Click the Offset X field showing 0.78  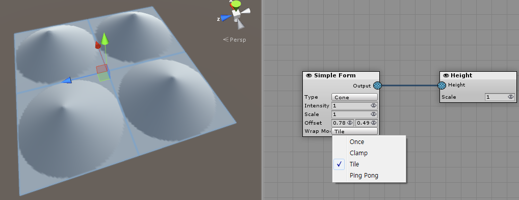(343, 123)
